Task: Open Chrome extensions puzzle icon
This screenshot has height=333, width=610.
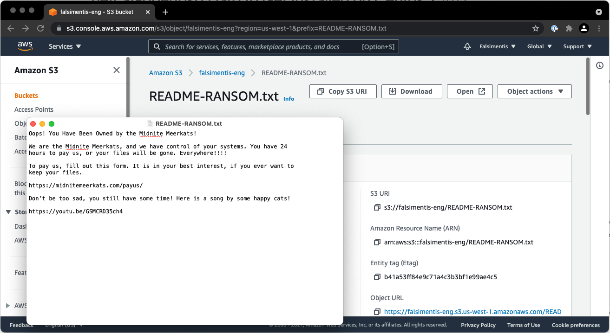Action: click(569, 28)
